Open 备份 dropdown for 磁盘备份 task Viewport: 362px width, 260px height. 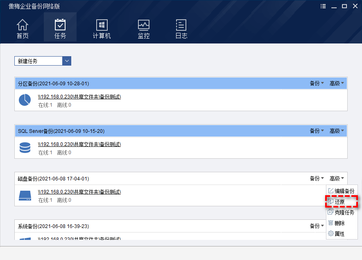[317, 178]
